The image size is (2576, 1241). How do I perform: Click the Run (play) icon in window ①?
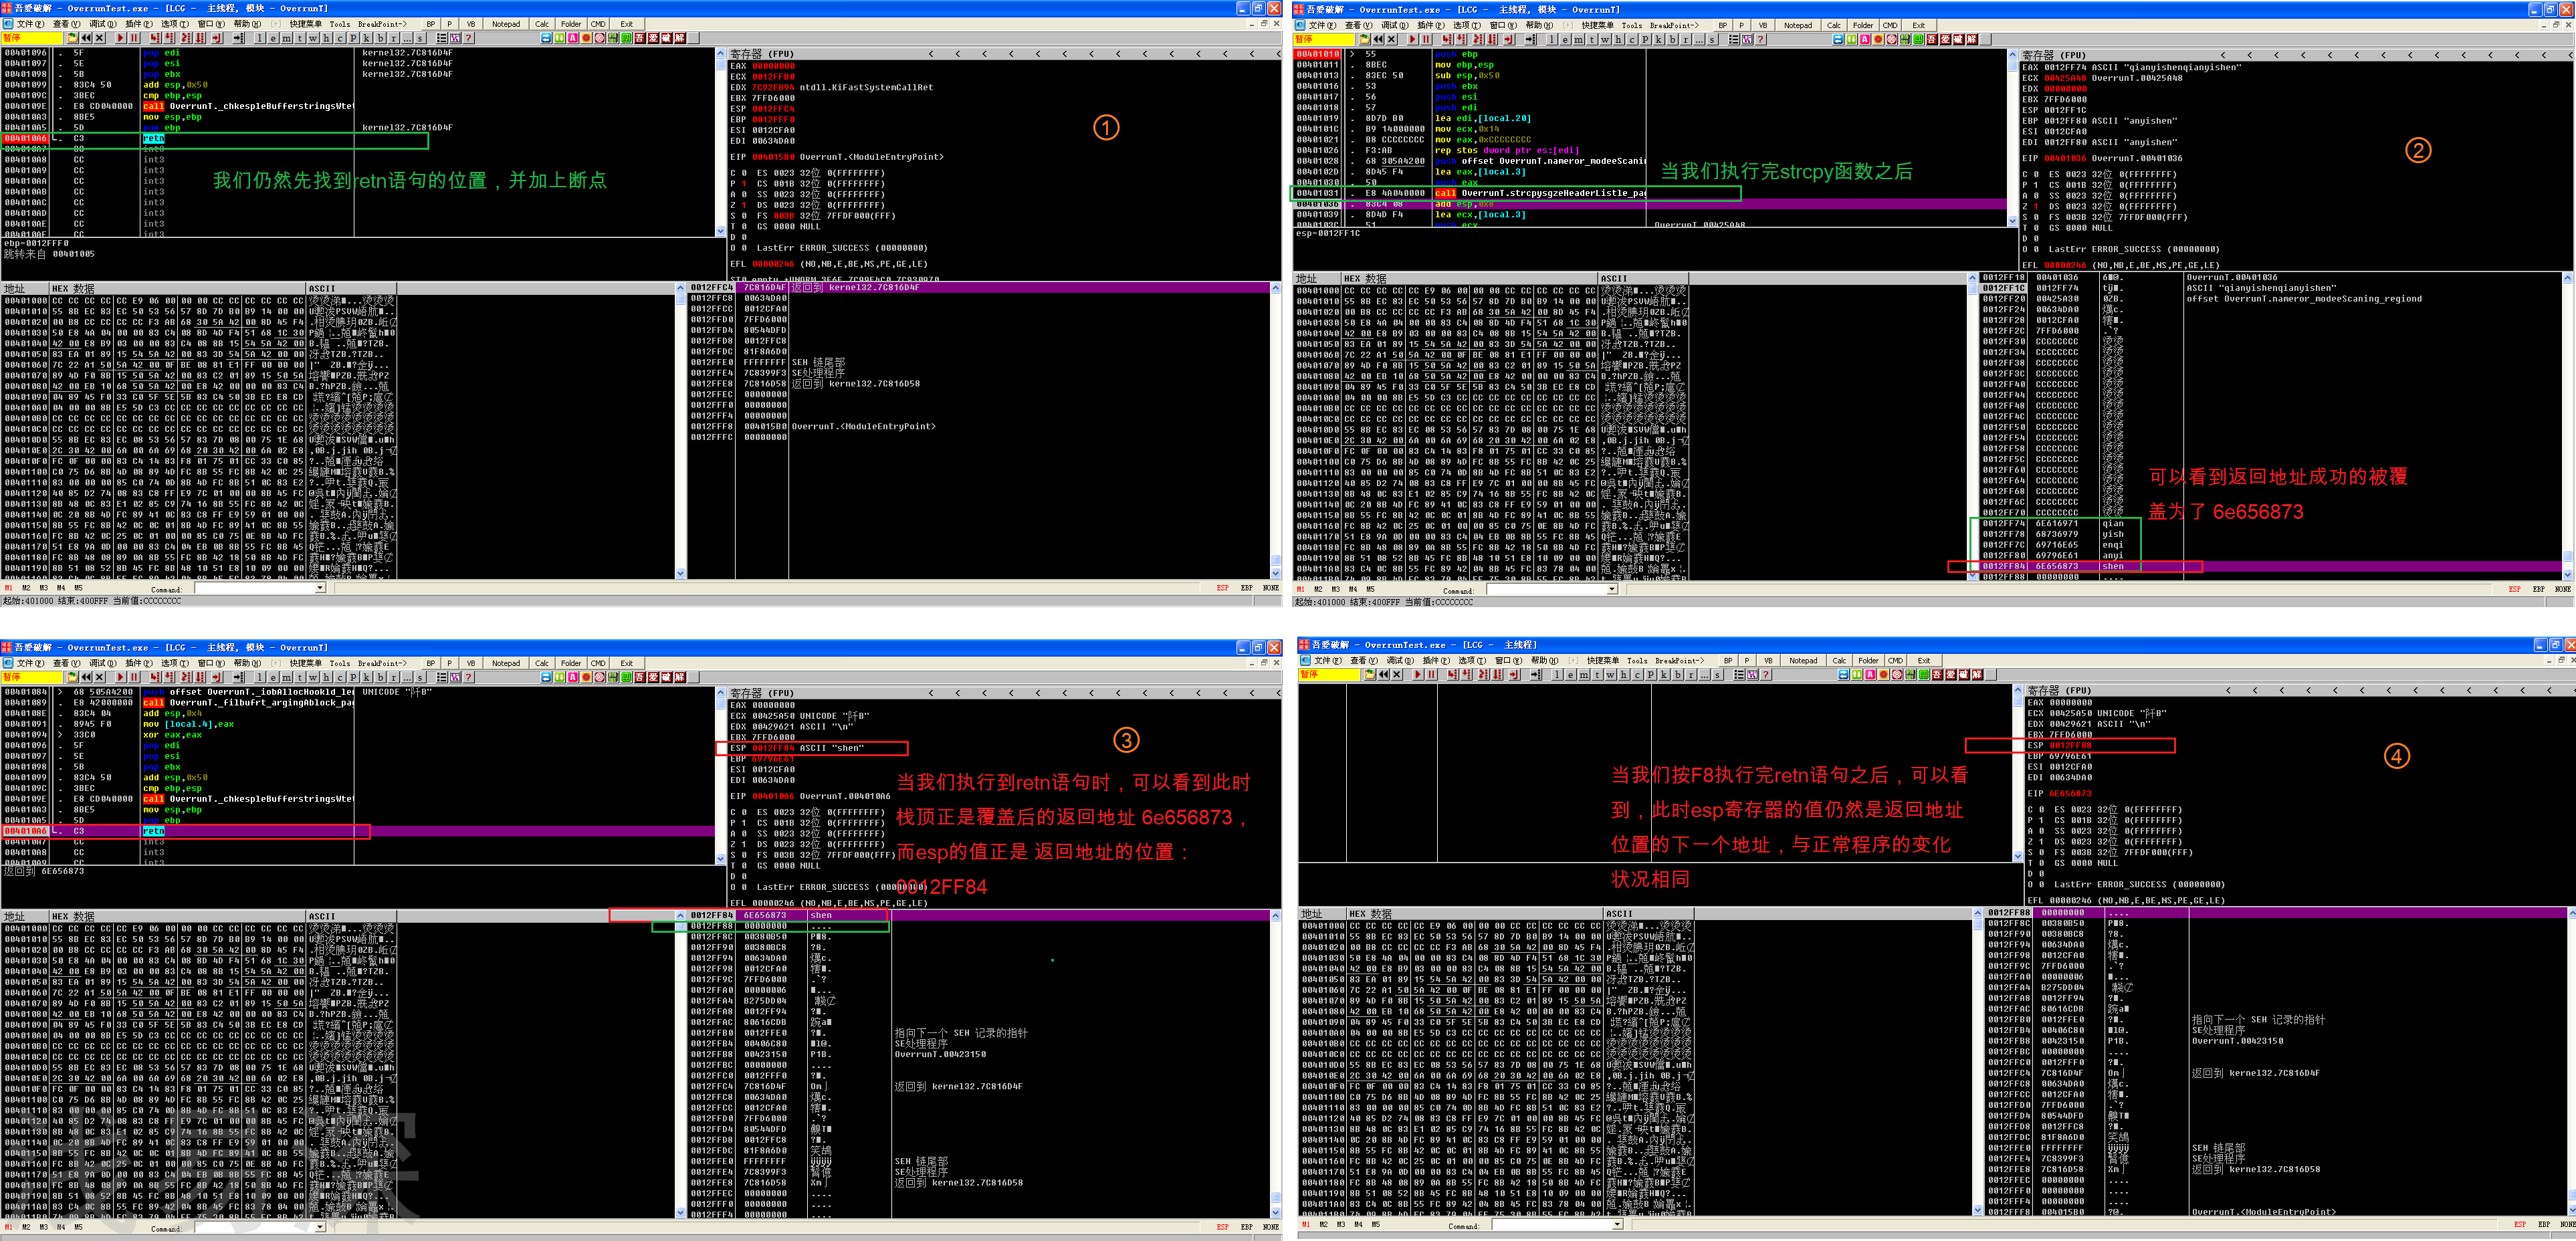coord(120,38)
